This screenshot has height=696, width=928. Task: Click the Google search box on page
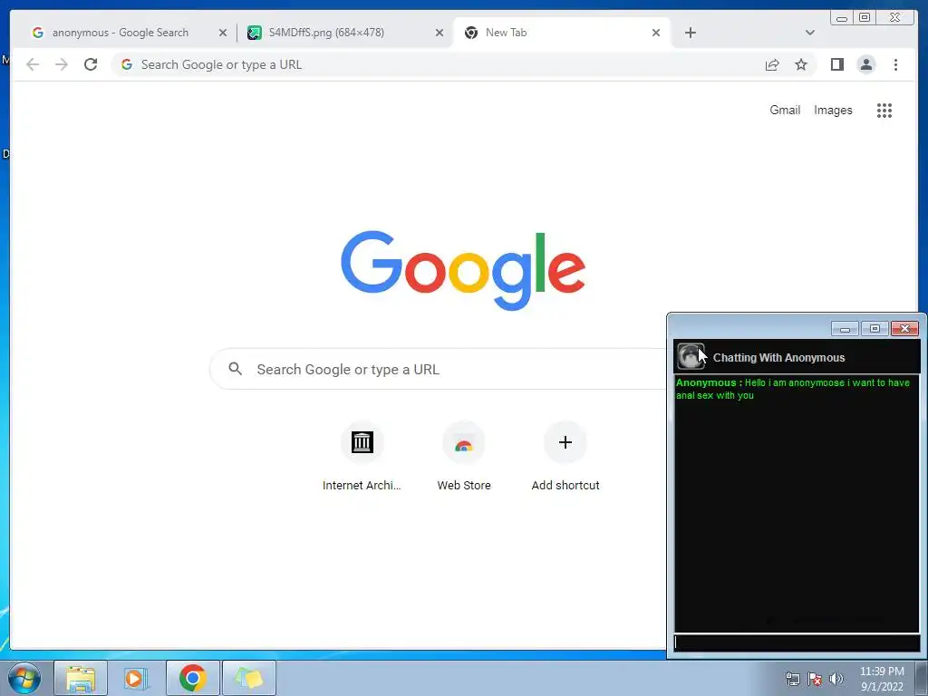[x=440, y=370]
